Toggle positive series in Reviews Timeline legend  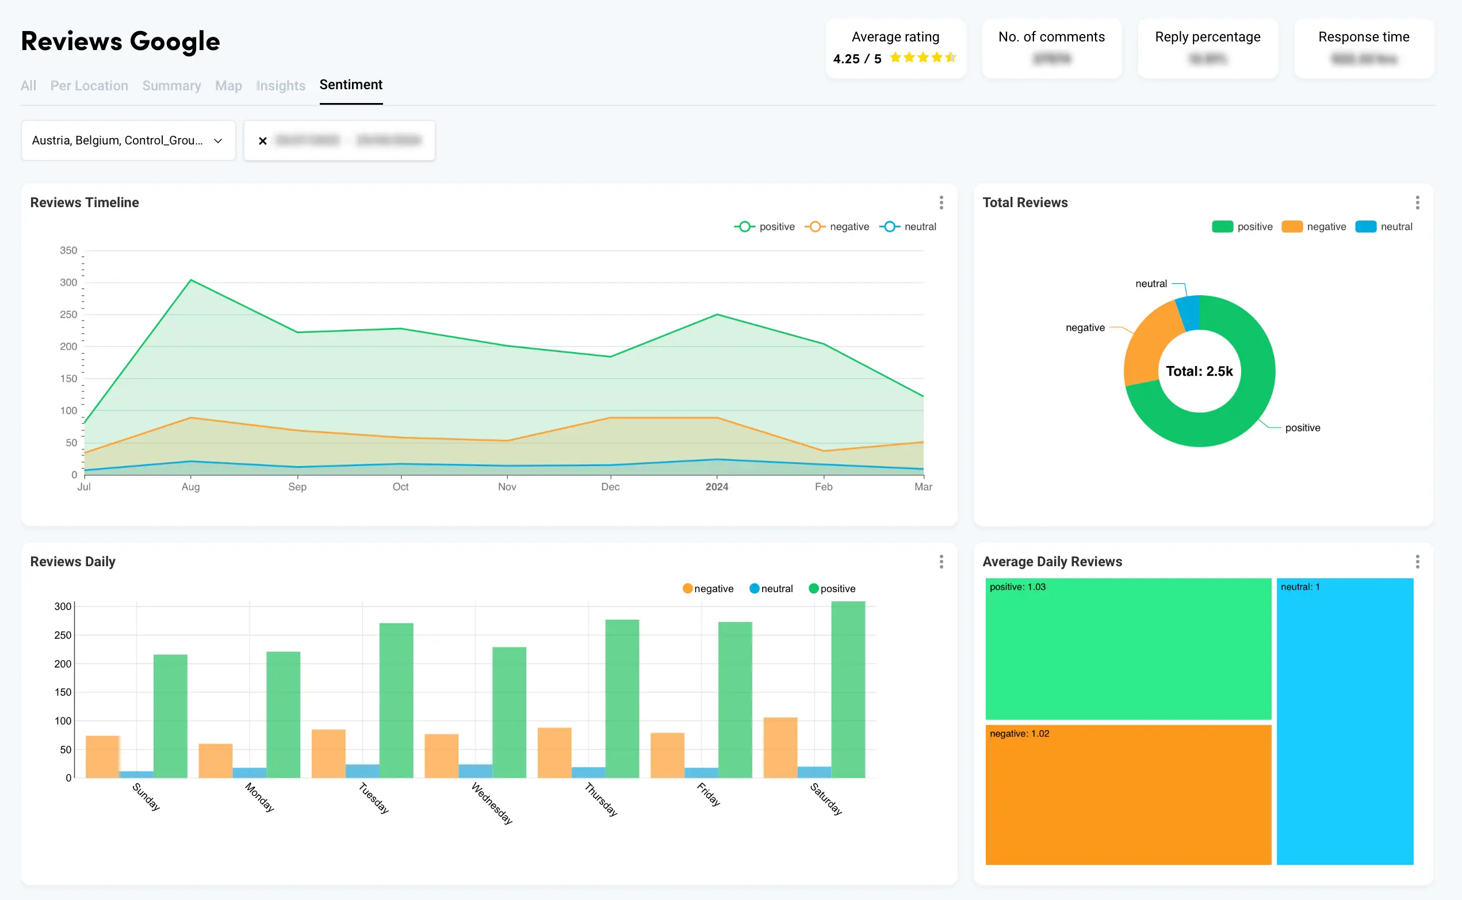coord(764,227)
